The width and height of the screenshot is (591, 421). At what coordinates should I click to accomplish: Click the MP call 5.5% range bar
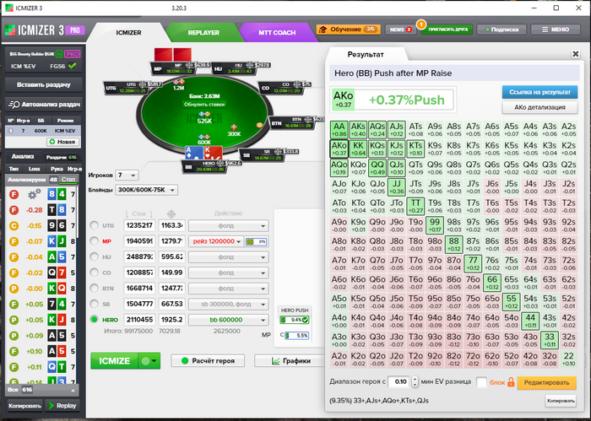point(297,335)
